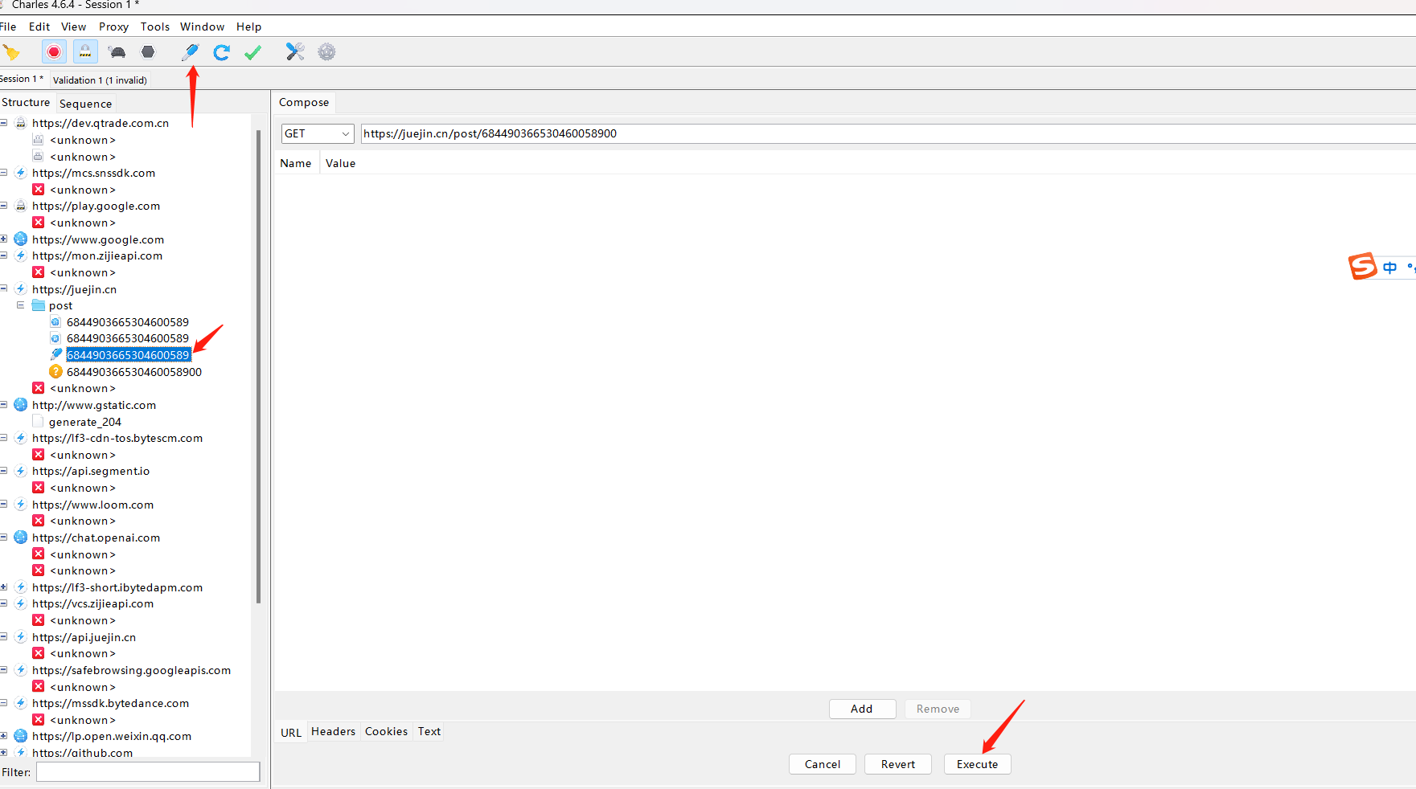This screenshot has width=1416, height=789.
Task: Switch to the Cookies tab
Action: [386, 732]
